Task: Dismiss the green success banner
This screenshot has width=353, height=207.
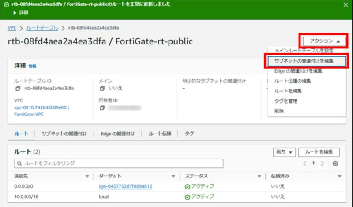Action: pos(345,5)
